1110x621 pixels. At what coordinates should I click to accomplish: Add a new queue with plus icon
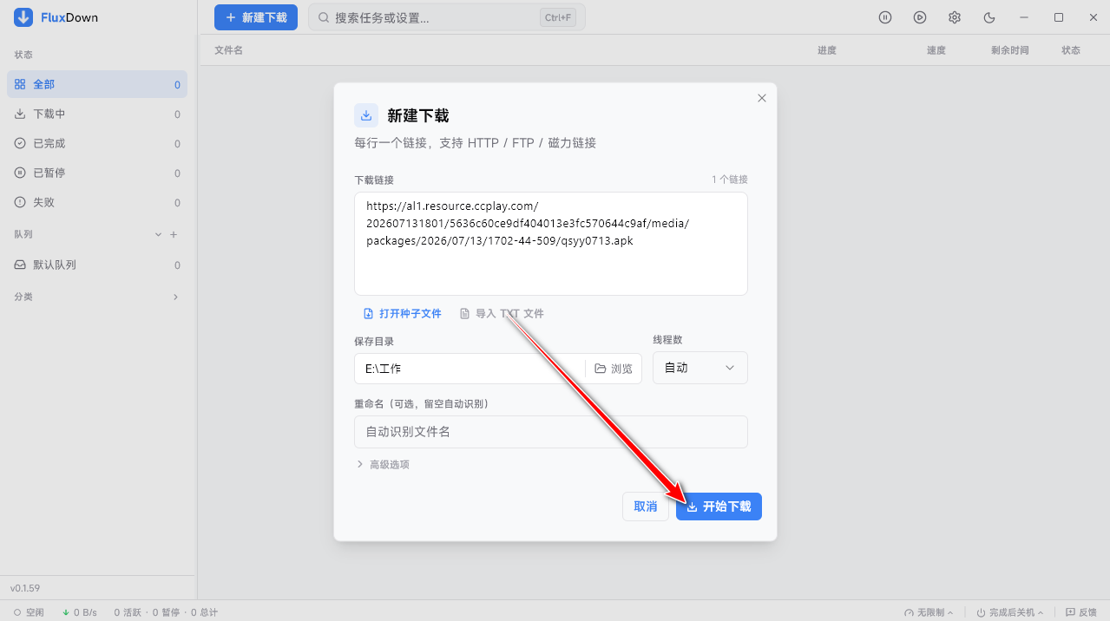click(174, 235)
